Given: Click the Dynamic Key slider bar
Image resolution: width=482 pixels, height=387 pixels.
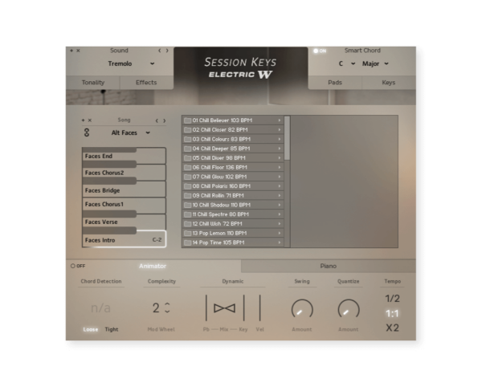Looking at the screenshot, I should pyautogui.click(x=244, y=308).
